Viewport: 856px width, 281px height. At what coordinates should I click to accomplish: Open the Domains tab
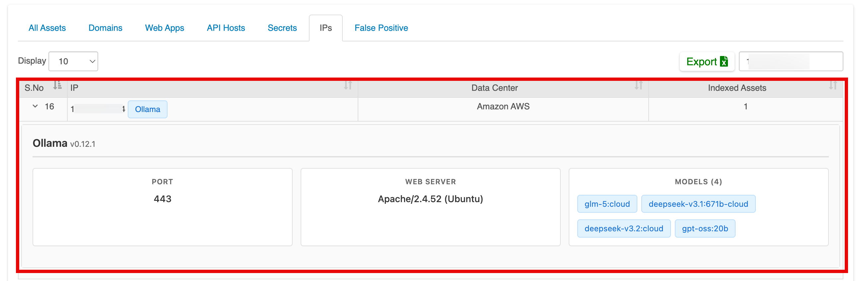(x=105, y=28)
